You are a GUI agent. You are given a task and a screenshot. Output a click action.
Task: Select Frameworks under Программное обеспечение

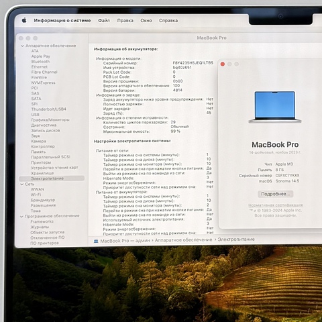pos(42,221)
